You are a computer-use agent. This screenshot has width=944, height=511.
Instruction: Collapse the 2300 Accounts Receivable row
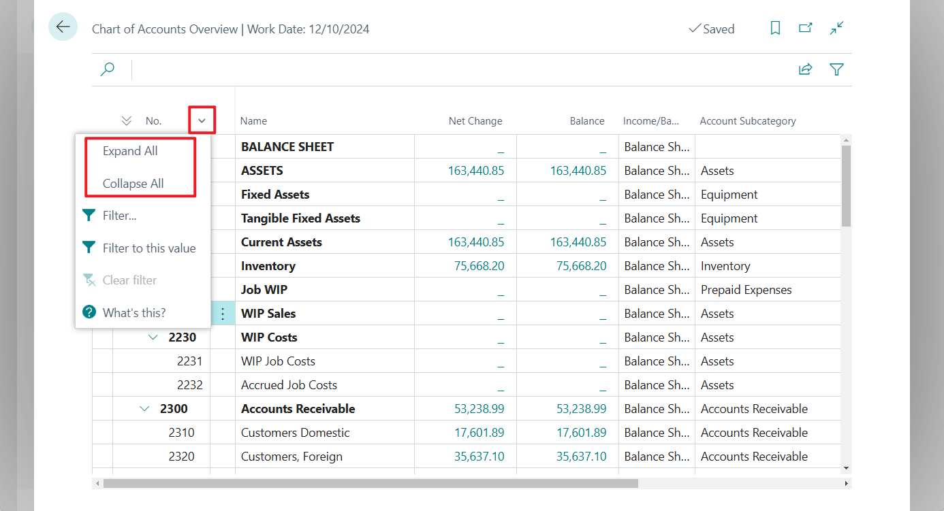pos(144,408)
